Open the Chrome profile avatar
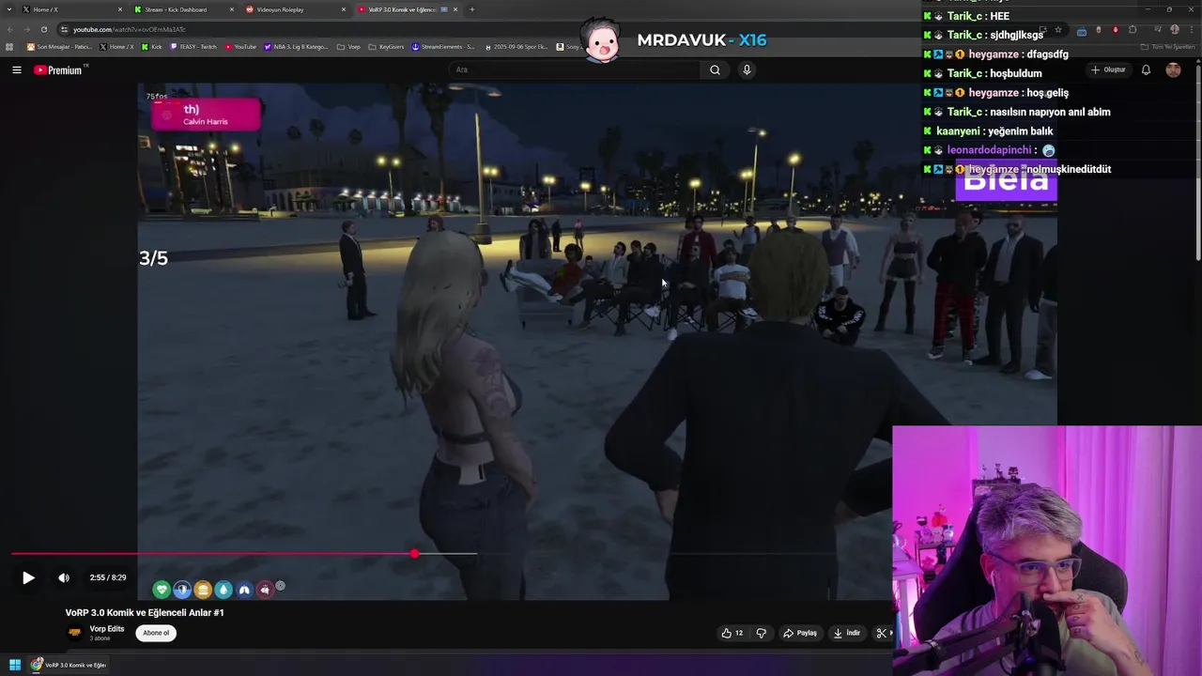 coord(1174,30)
